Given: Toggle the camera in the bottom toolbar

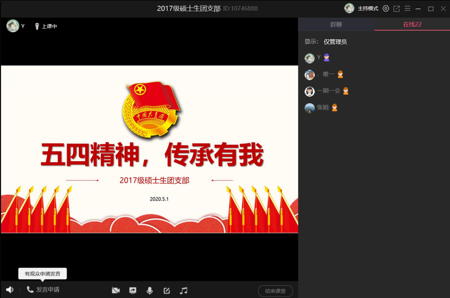Looking at the screenshot, I should point(116,291).
